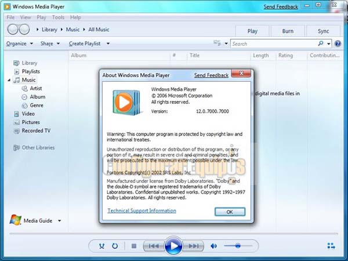Stop playback with the stop button
This screenshot has height=261, width=348.
pyautogui.click(x=134, y=246)
